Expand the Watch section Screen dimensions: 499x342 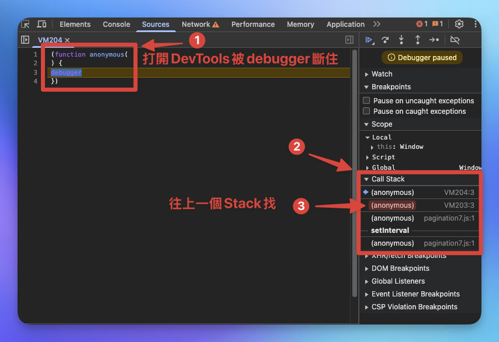click(x=420, y=74)
